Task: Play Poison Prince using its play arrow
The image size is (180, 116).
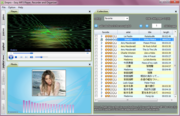Action: [x=102, y=43]
